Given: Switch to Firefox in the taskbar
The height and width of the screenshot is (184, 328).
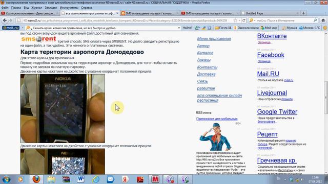Looking at the screenshot, I should pyautogui.click(x=36, y=179).
